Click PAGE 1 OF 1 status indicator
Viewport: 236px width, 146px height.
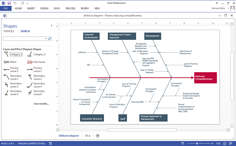coord(8,144)
